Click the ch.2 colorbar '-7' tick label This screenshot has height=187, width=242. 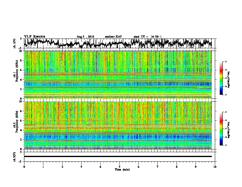point(226,145)
